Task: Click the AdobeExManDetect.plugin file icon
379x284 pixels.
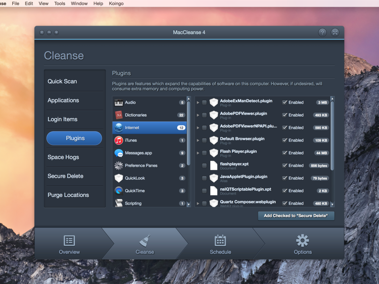Action: (214, 102)
